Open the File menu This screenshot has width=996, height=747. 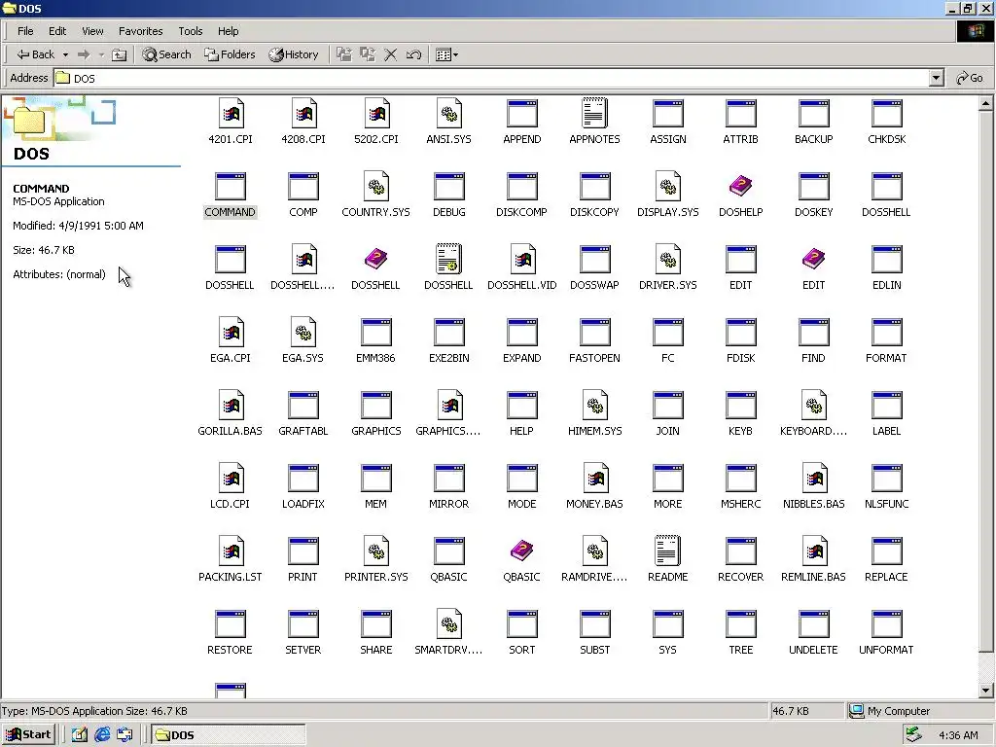click(x=25, y=31)
